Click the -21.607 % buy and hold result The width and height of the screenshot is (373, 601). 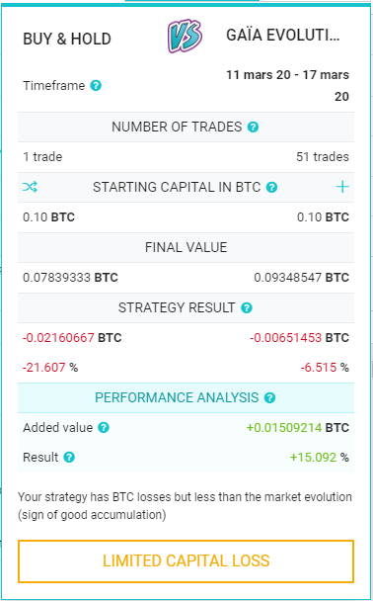(x=50, y=368)
